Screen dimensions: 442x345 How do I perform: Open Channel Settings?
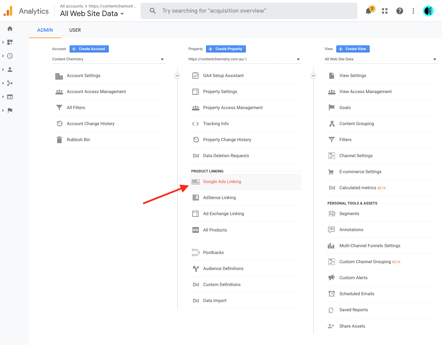click(381, 156)
